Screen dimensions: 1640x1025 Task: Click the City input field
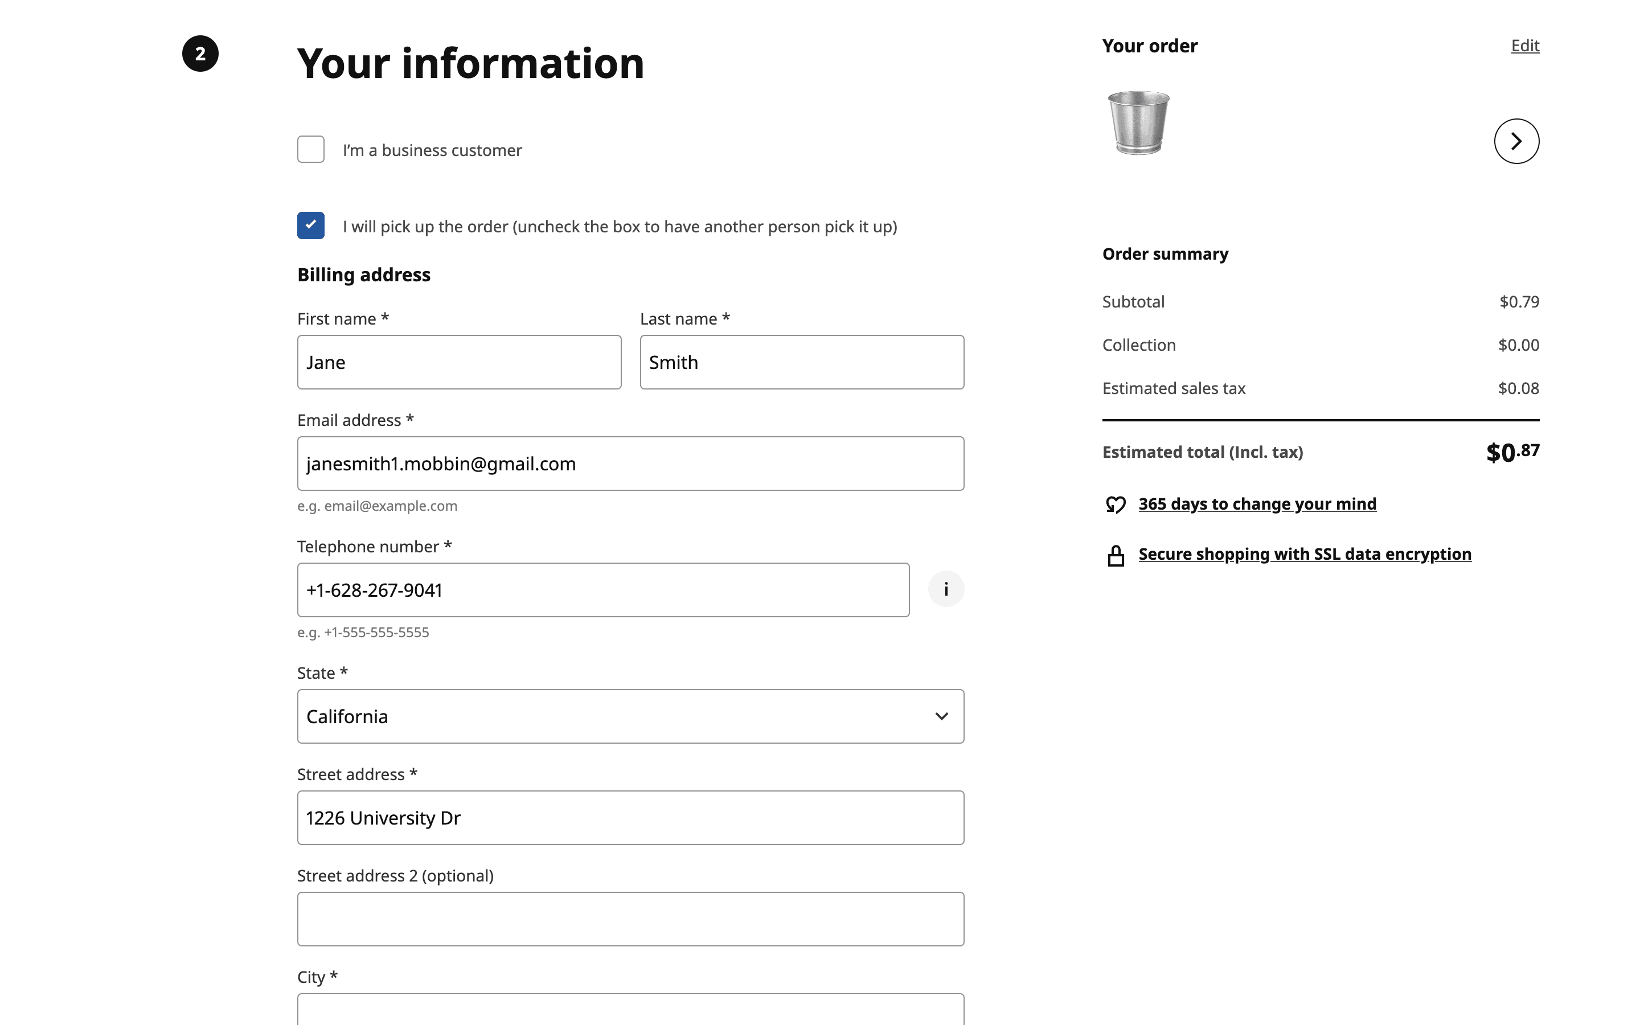tap(630, 1010)
